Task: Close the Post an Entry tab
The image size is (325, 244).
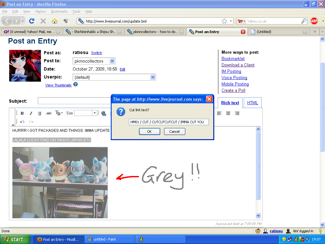Action: (x=243, y=32)
